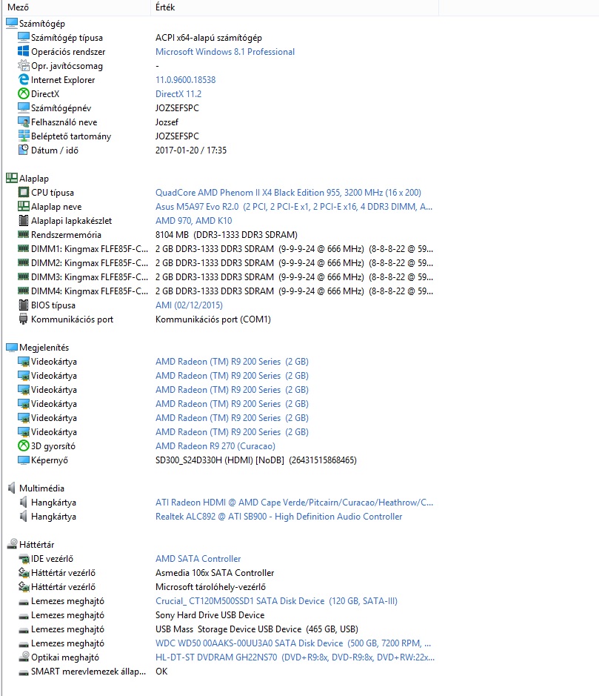This screenshot has width=599, height=696.
Task: Select the Jozsef user name value
Action: [x=167, y=122]
